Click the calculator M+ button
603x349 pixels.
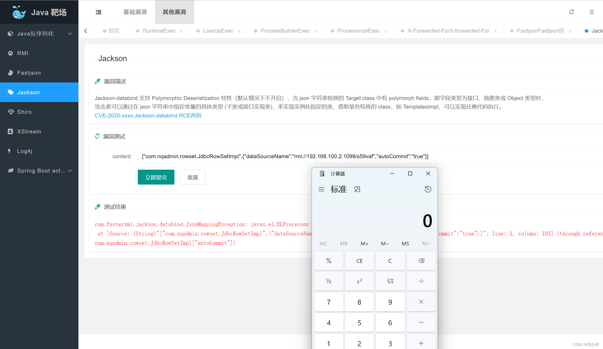(364, 244)
